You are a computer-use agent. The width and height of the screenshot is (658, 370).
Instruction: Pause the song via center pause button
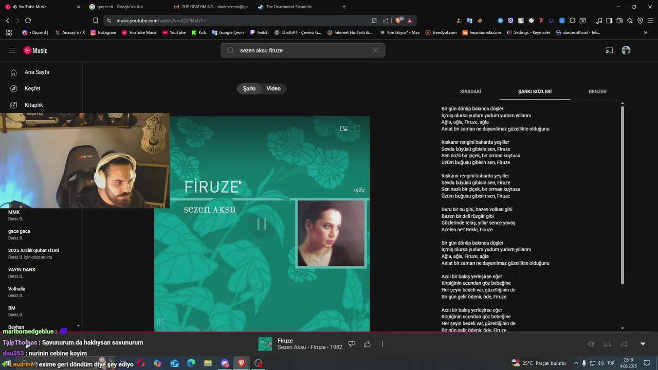click(x=262, y=224)
